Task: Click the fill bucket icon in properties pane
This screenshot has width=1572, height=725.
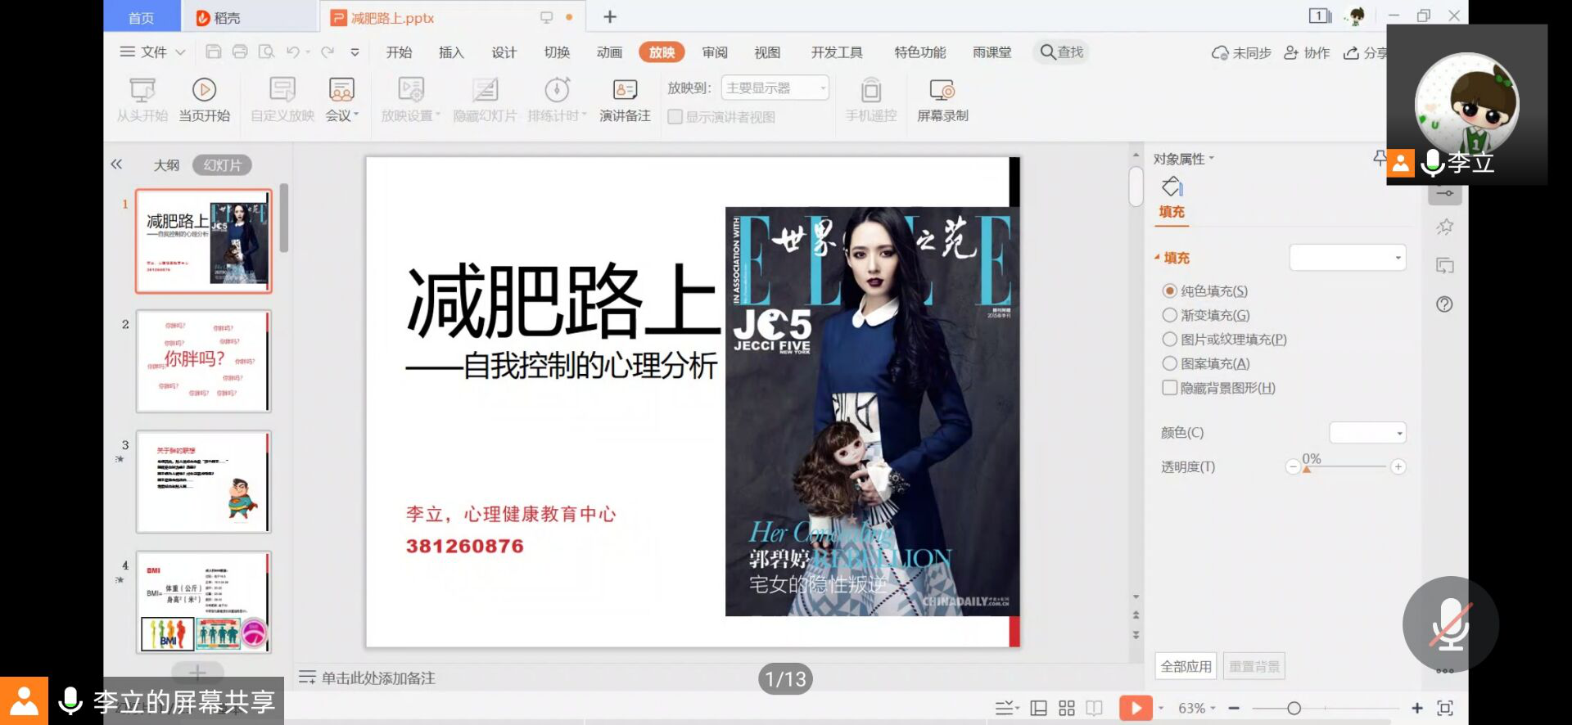Action: [1172, 187]
